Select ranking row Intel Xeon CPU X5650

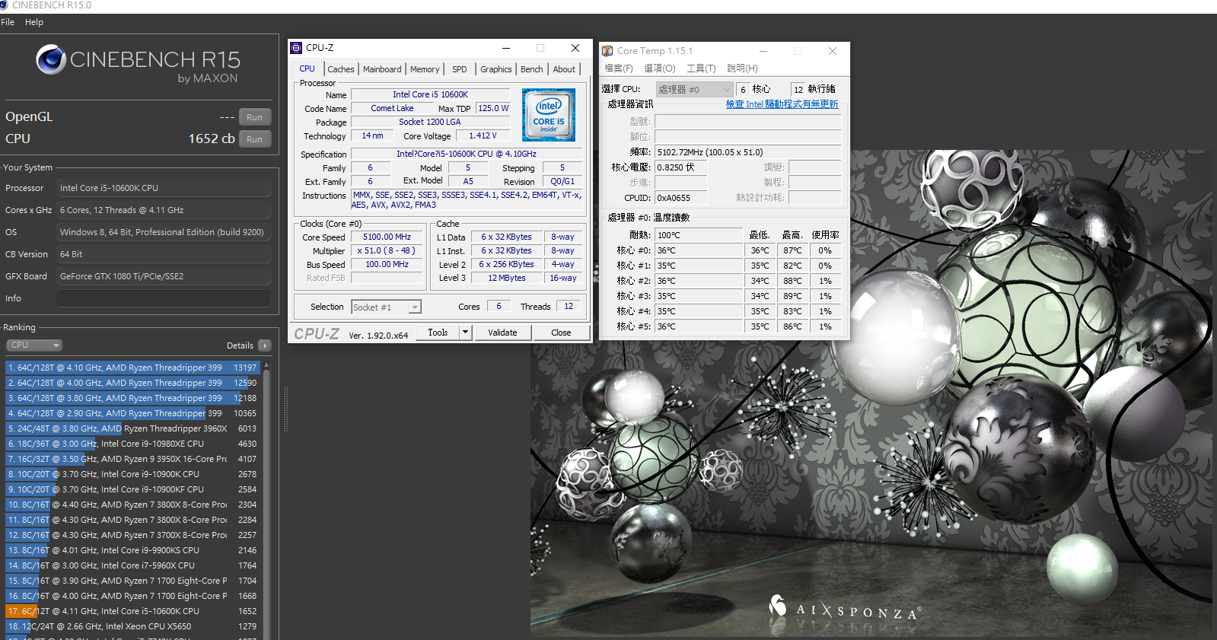click(x=133, y=626)
